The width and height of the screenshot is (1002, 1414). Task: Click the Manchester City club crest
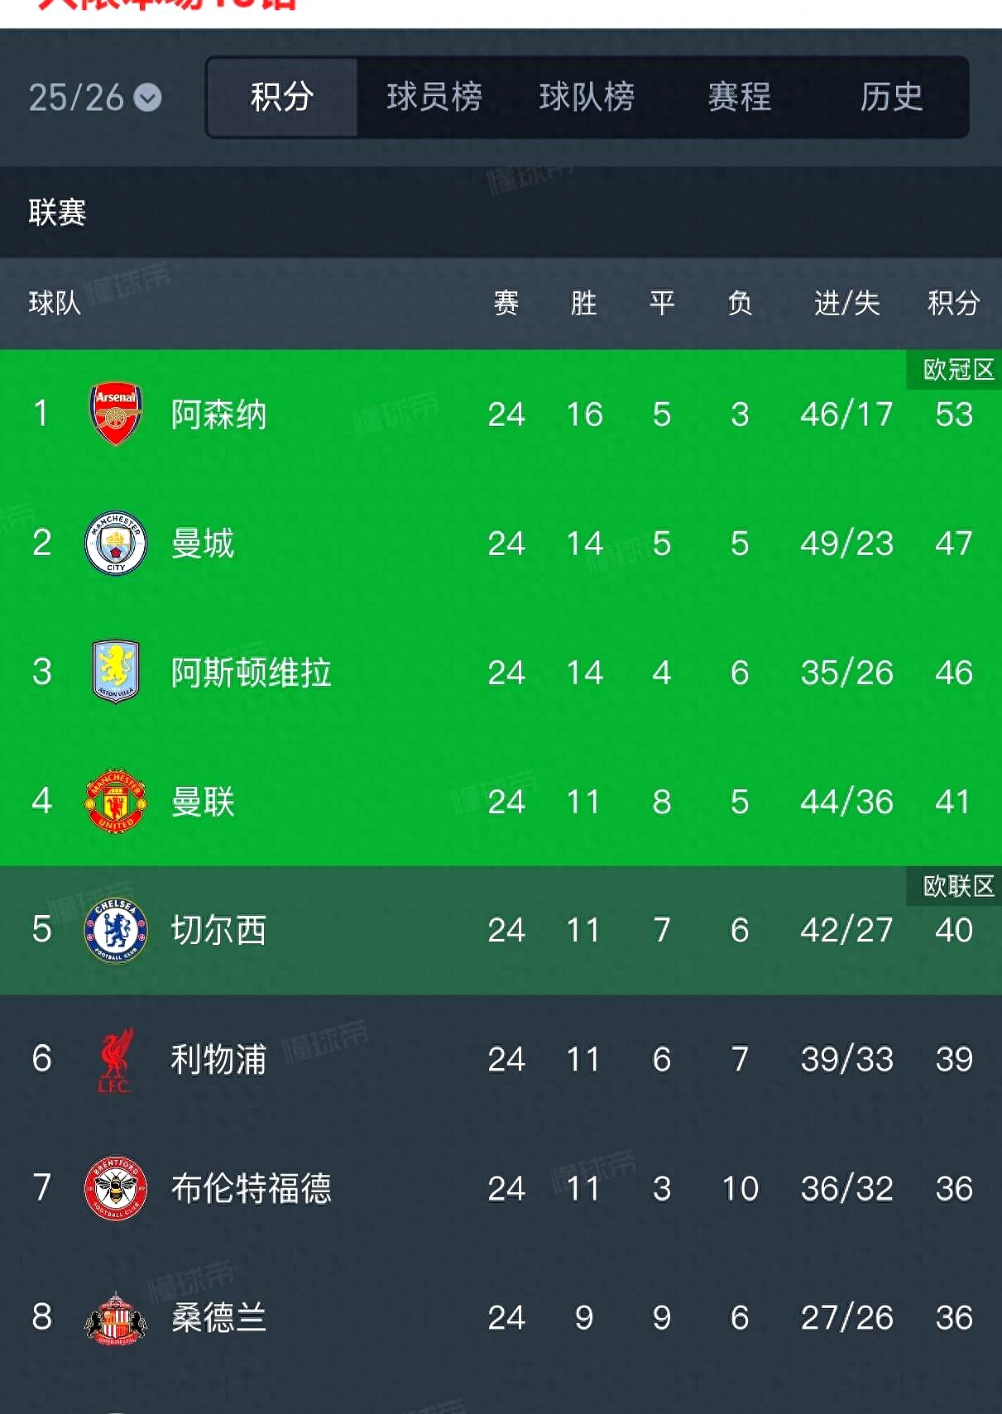(x=116, y=543)
